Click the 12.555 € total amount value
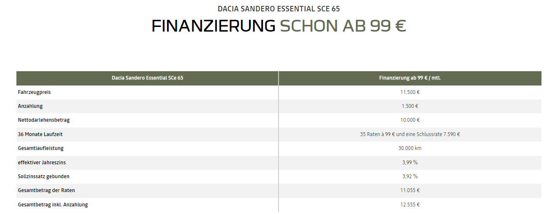This screenshot has width=552, height=214. coord(410,205)
